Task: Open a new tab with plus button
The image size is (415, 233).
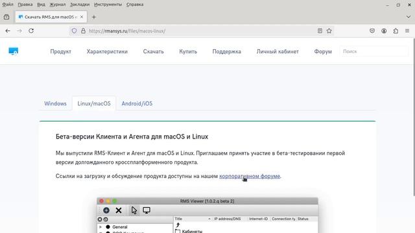Action: coord(93,17)
